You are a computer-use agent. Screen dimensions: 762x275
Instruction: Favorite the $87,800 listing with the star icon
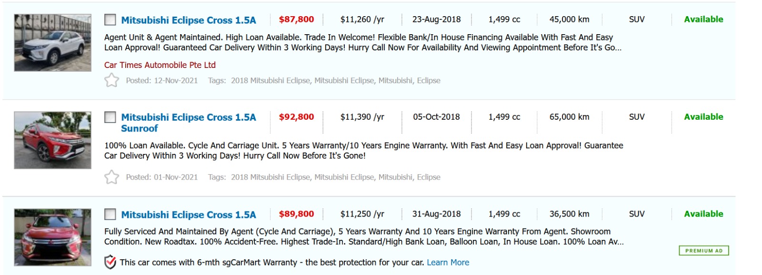pyautogui.click(x=111, y=80)
